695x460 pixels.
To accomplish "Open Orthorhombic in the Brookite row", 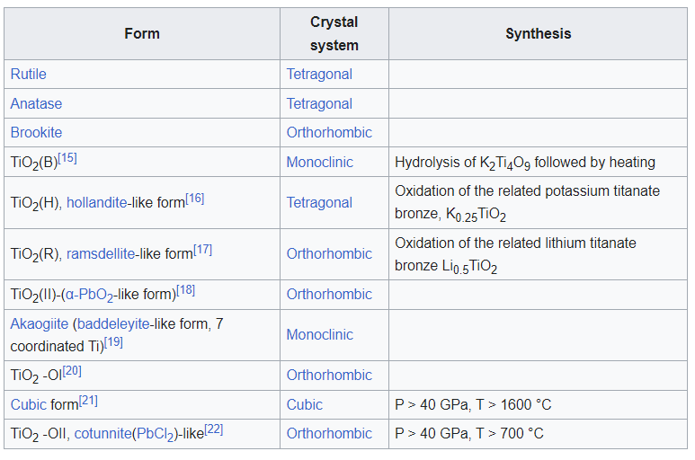I will (x=329, y=132).
